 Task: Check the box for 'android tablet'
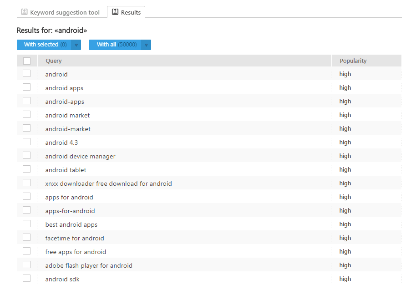click(26, 169)
